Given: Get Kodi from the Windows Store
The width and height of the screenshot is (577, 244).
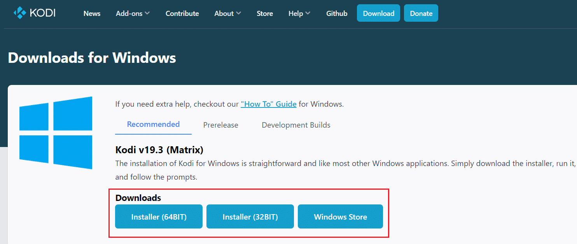Looking at the screenshot, I should click(340, 216).
